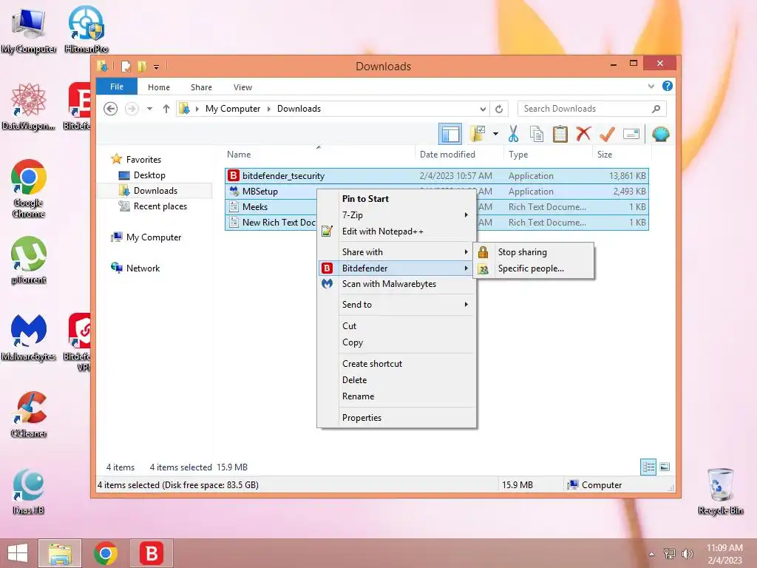Open the Recycle Bin desktop icon
The image size is (757, 568).
click(720, 491)
